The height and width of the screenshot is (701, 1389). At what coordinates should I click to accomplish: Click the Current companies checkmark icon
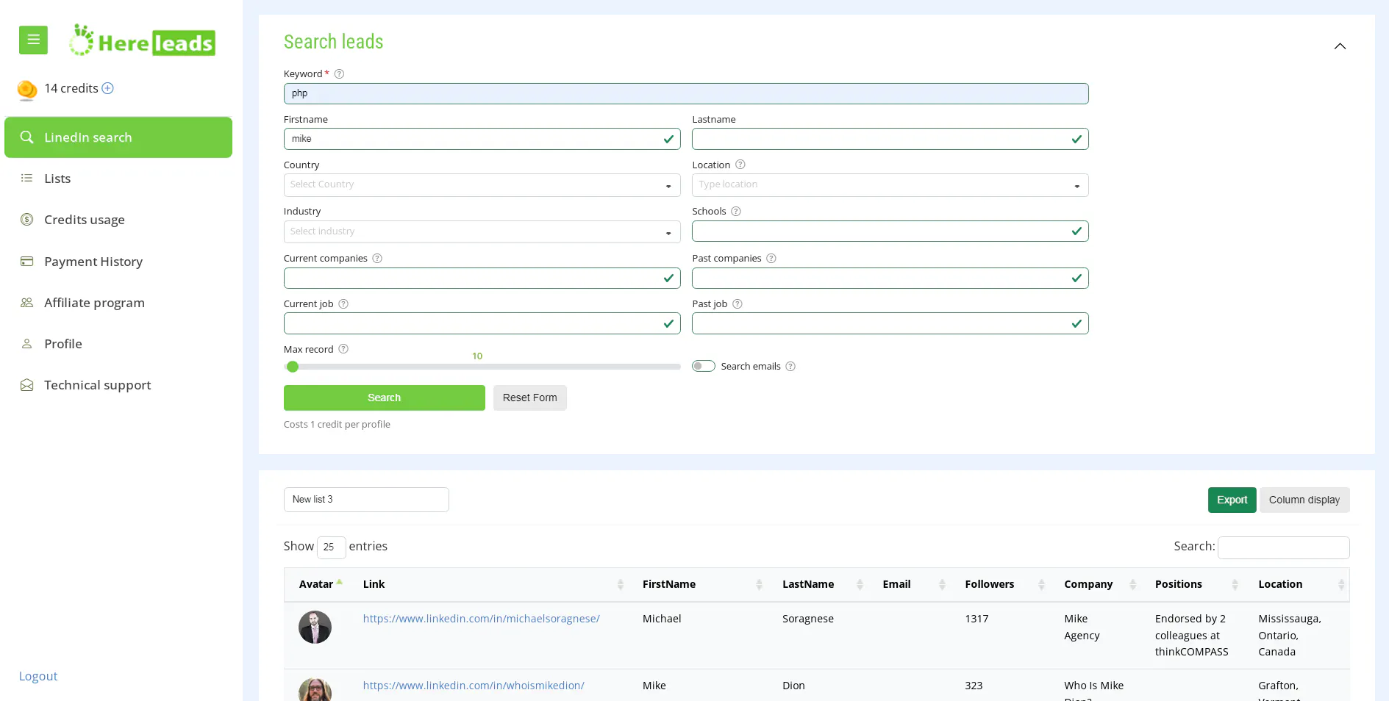668,278
